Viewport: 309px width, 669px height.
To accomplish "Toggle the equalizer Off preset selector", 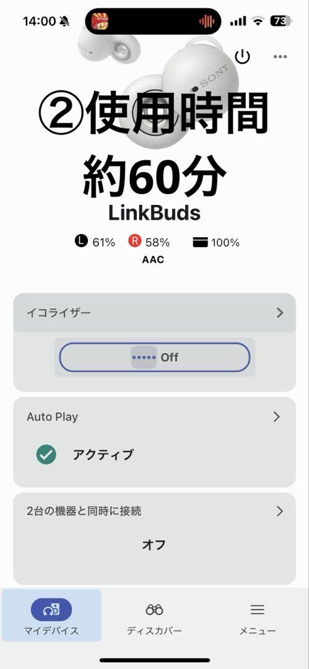I will pos(155,357).
